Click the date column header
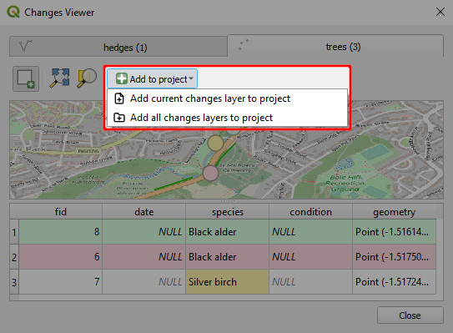This screenshot has height=333, width=453. (143, 212)
